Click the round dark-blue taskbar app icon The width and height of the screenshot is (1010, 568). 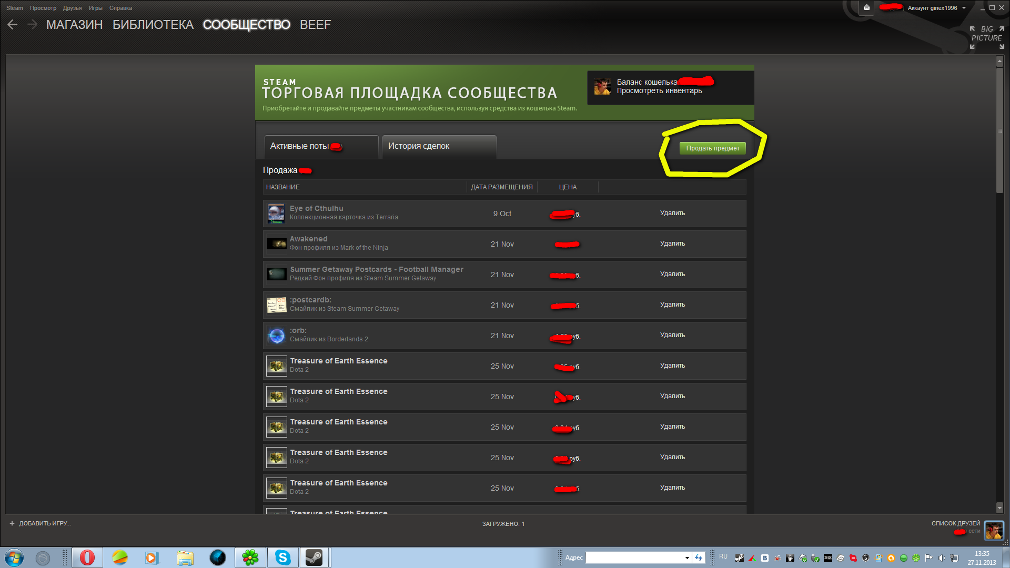(217, 557)
